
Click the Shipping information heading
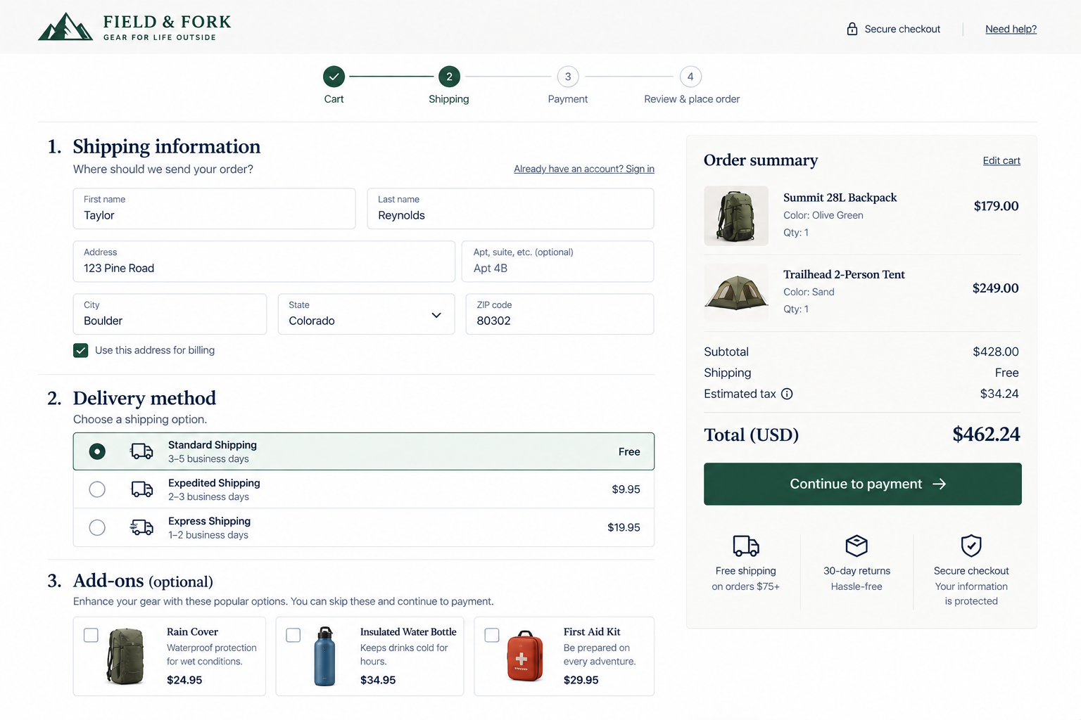167,146
